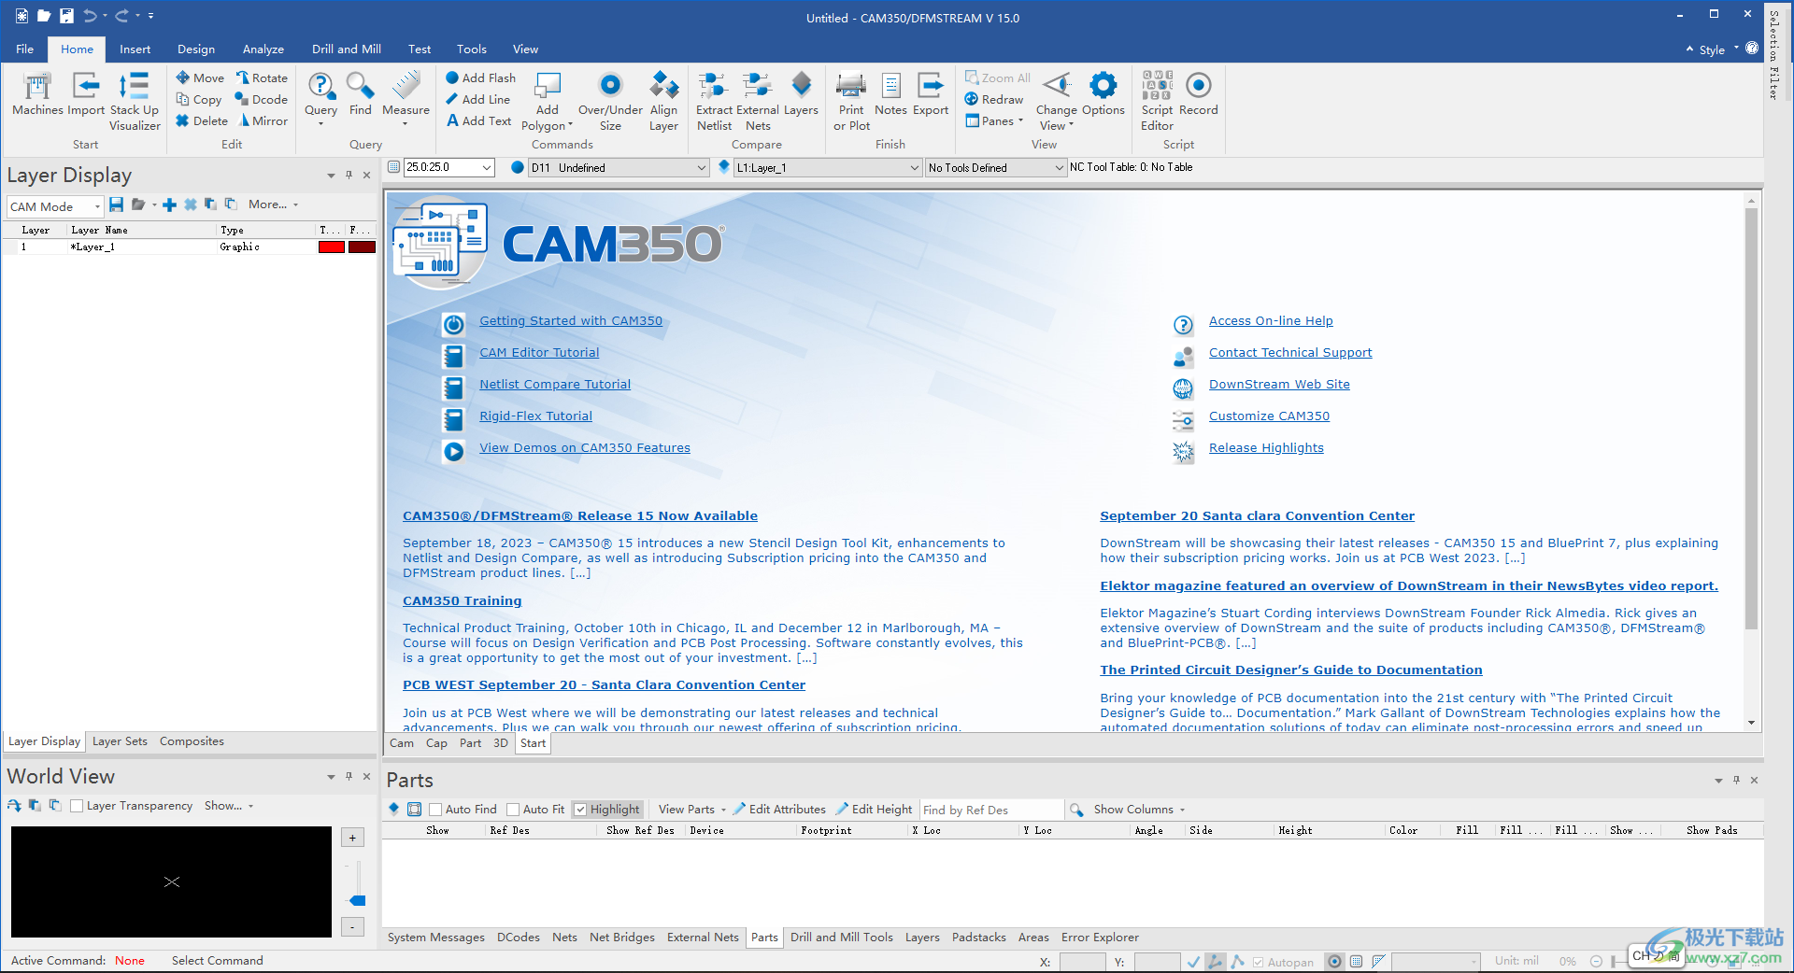Click the World View zoom slider
Screen dimensions: 1794x973
(x=357, y=900)
